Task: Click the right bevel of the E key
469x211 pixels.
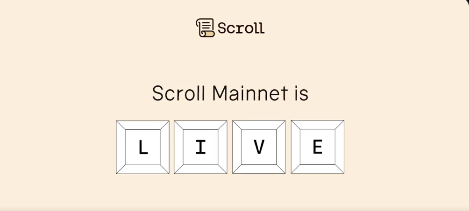Action: point(340,147)
